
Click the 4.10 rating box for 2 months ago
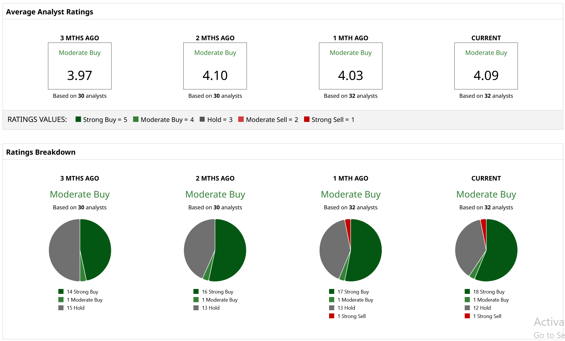point(215,66)
